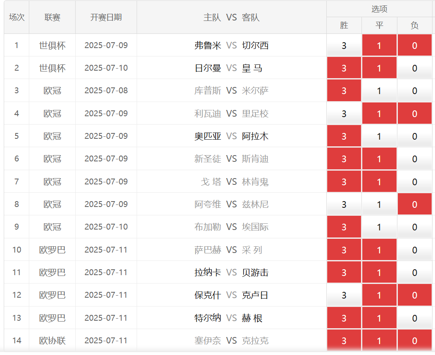Deselect draw (1) for 塞伊奈 VS 克拉克

pos(379,340)
